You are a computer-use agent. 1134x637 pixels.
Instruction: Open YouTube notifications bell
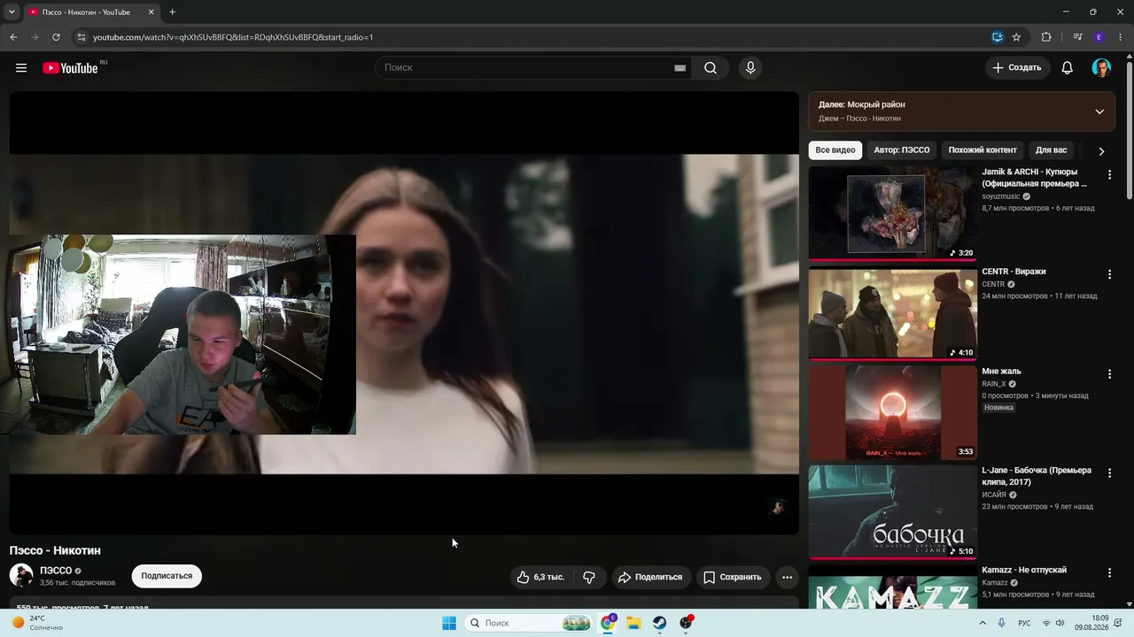point(1068,68)
